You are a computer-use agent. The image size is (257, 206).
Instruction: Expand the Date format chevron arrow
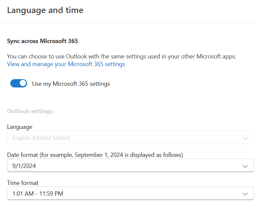245,166
